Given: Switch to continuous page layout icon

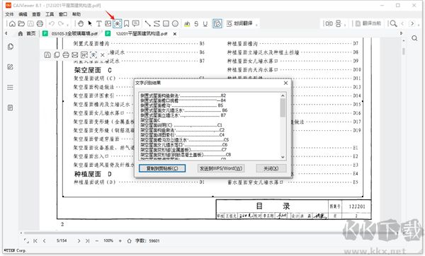Looking at the screenshot, I should tap(339, 24).
